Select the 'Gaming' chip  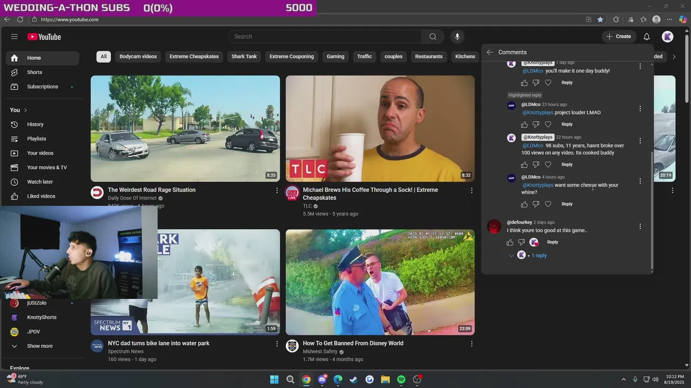click(335, 57)
